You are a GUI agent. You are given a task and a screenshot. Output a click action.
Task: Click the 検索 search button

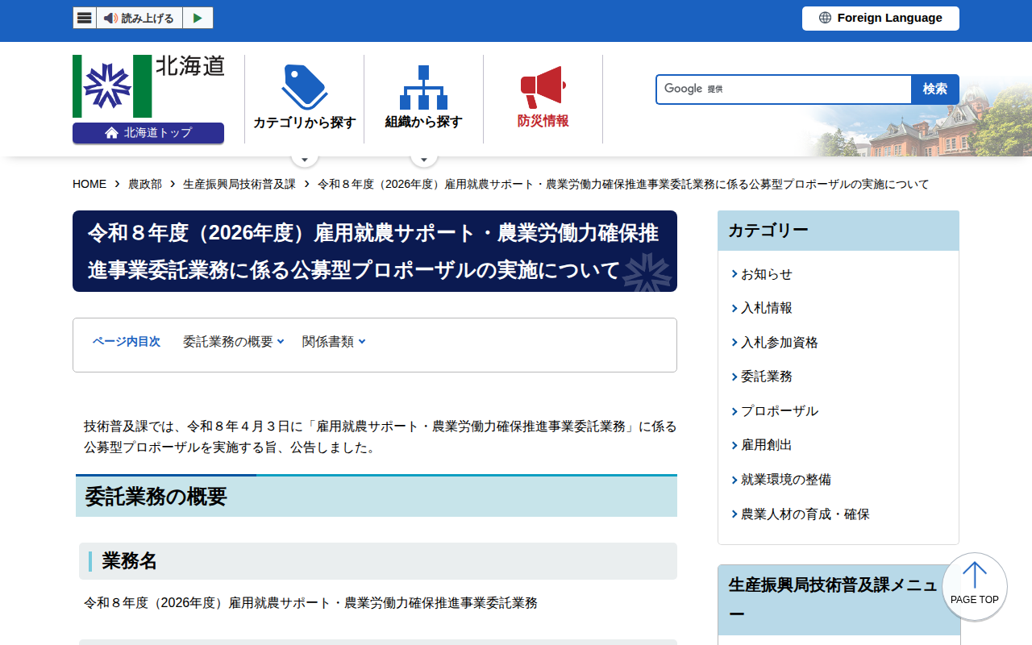click(x=935, y=89)
